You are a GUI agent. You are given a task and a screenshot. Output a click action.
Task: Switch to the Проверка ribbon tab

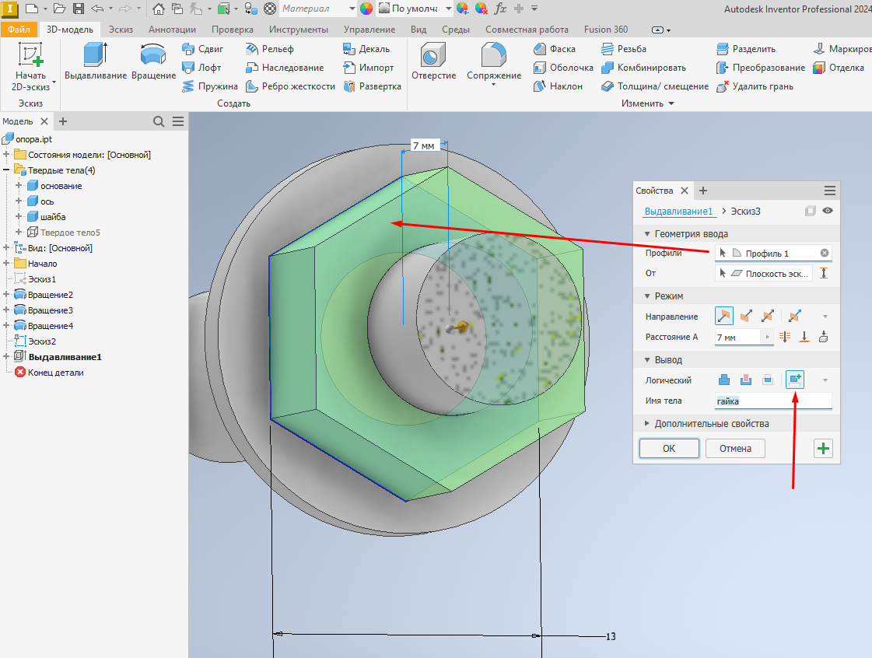click(233, 30)
